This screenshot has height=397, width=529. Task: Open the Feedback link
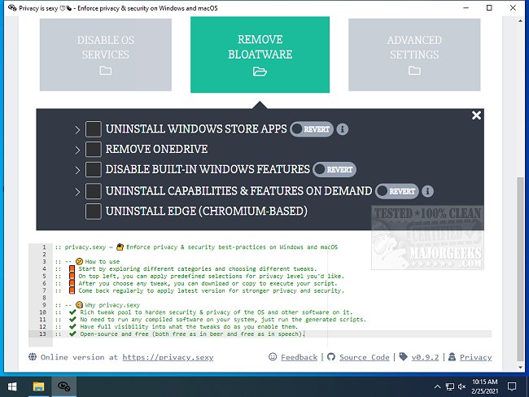click(299, 357)
